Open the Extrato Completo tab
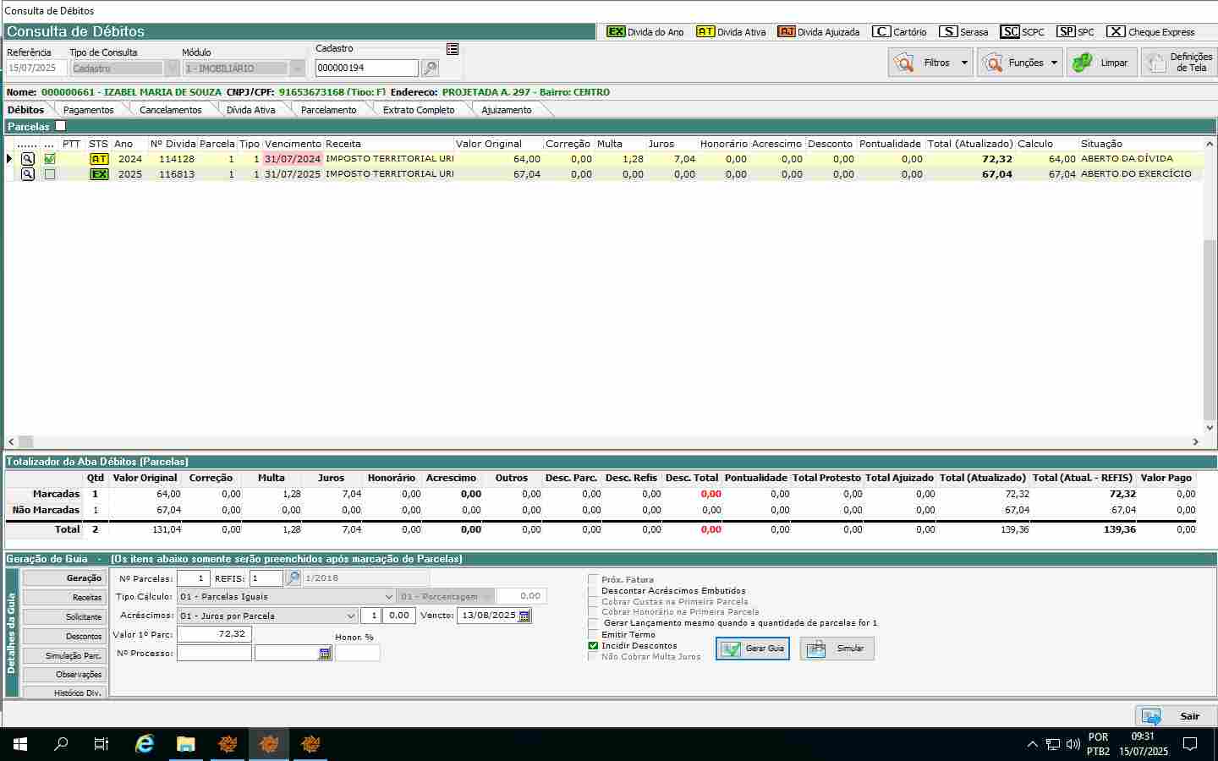The image size is (1218, 761). (x=418, y=110)
